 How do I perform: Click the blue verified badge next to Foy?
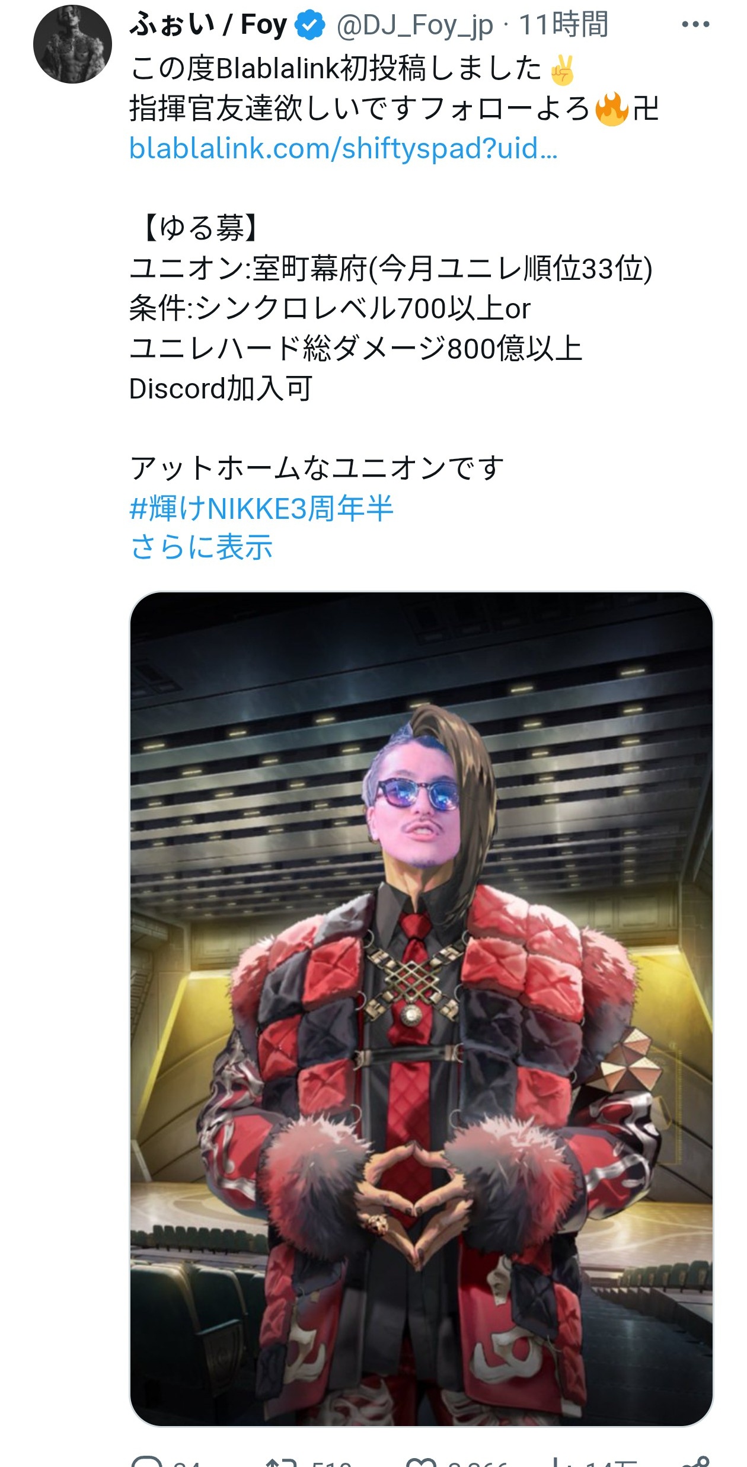click(311, 25)
